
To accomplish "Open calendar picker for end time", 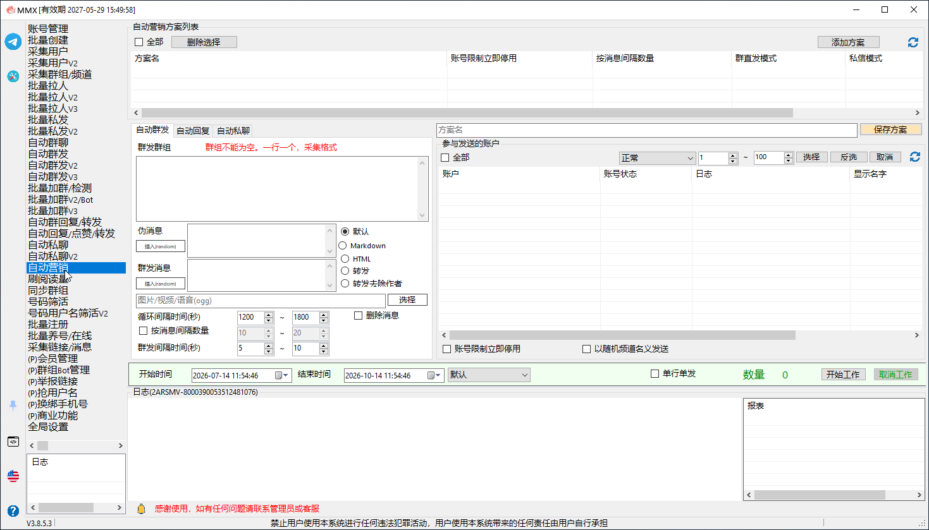I will [434, 375].
